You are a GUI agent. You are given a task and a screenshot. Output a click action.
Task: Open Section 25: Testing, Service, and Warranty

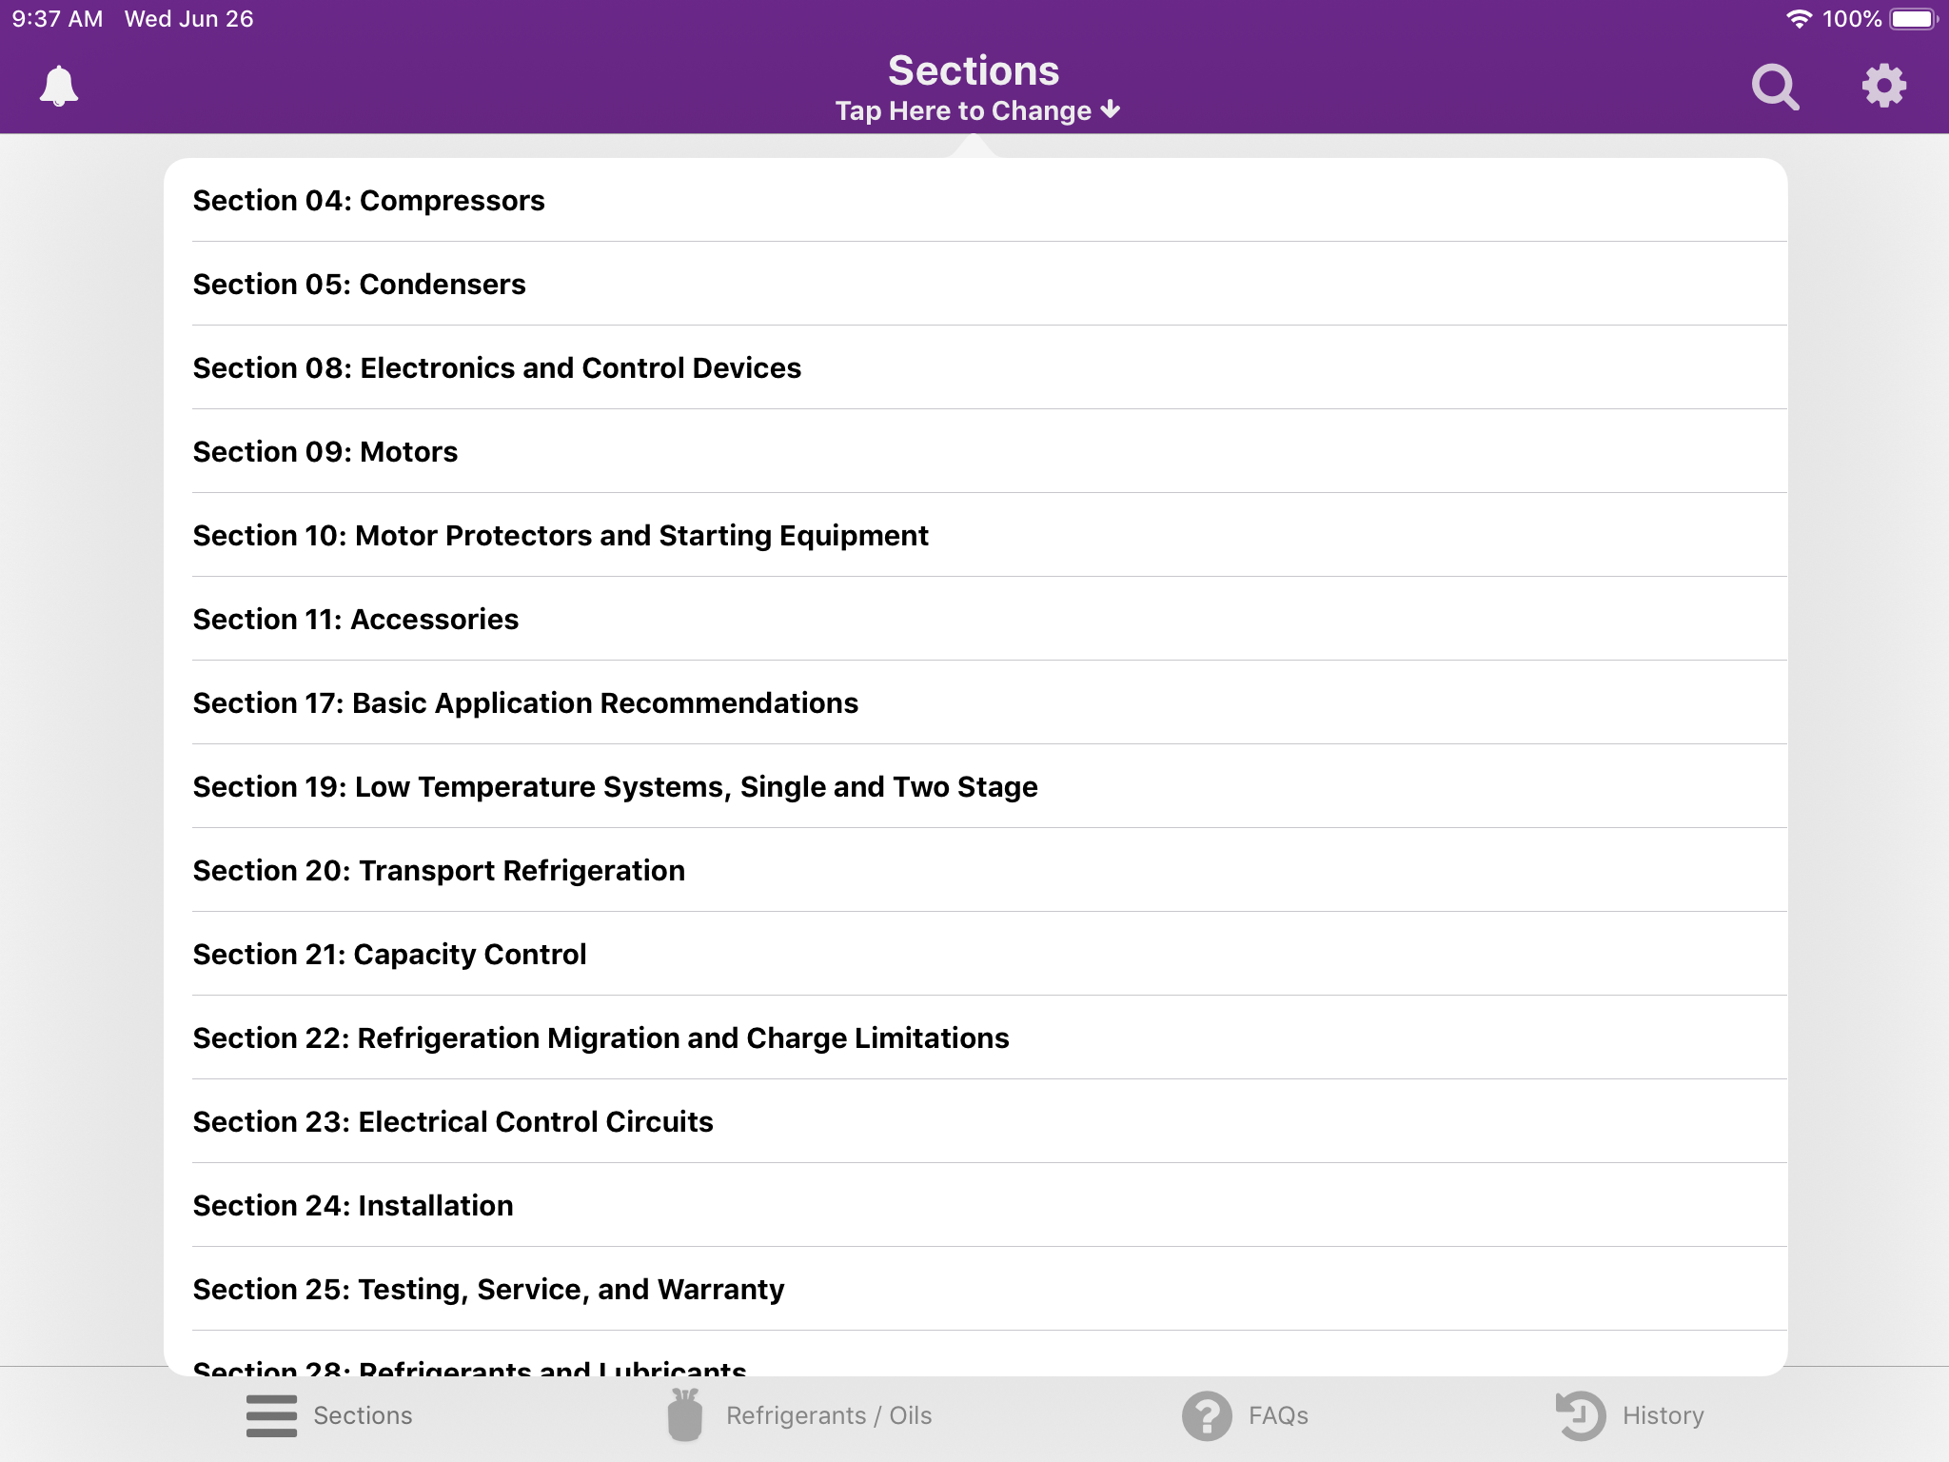click(489, 1289)
